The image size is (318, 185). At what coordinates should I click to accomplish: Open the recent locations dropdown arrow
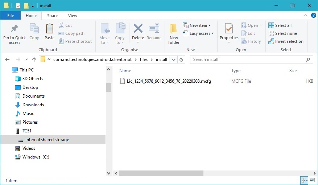point(26,59)
